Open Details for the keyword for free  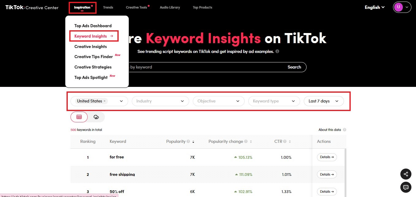pos(326,157)
